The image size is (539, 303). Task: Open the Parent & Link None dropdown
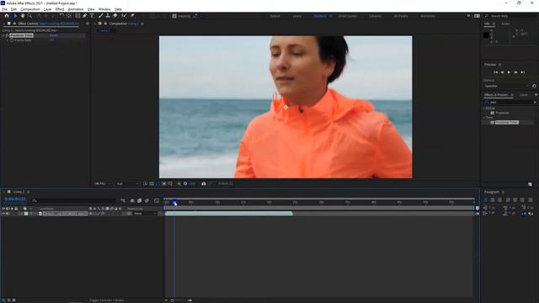pyautogui.click(x=144, y=214)
